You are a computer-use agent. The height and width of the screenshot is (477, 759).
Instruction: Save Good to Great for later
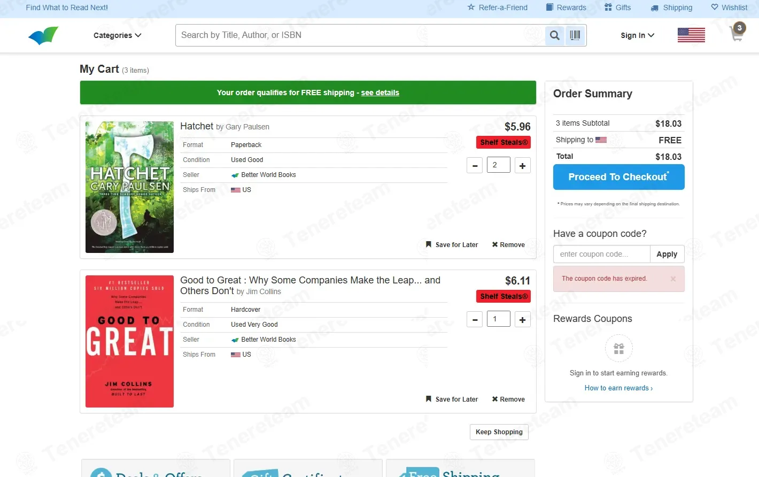click(x=452, y=399)
